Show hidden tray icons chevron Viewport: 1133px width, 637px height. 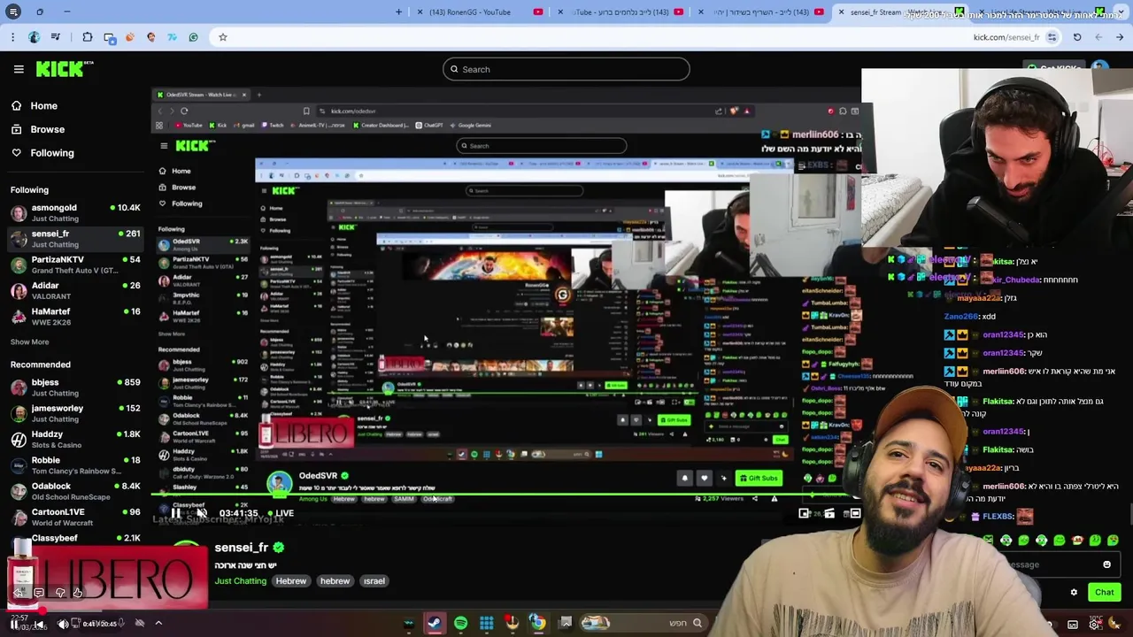[x=158, y=624]
